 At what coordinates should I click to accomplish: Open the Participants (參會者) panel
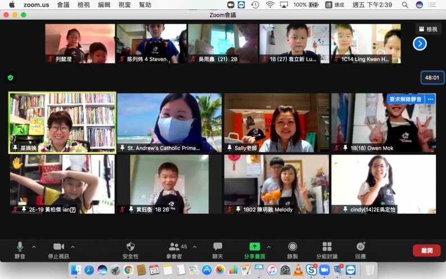[x=175, y=247]
